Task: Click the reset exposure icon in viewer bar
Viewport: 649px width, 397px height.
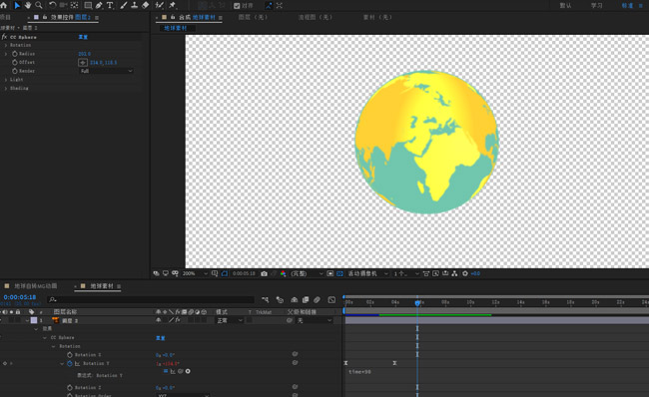Action: (465, 273)
